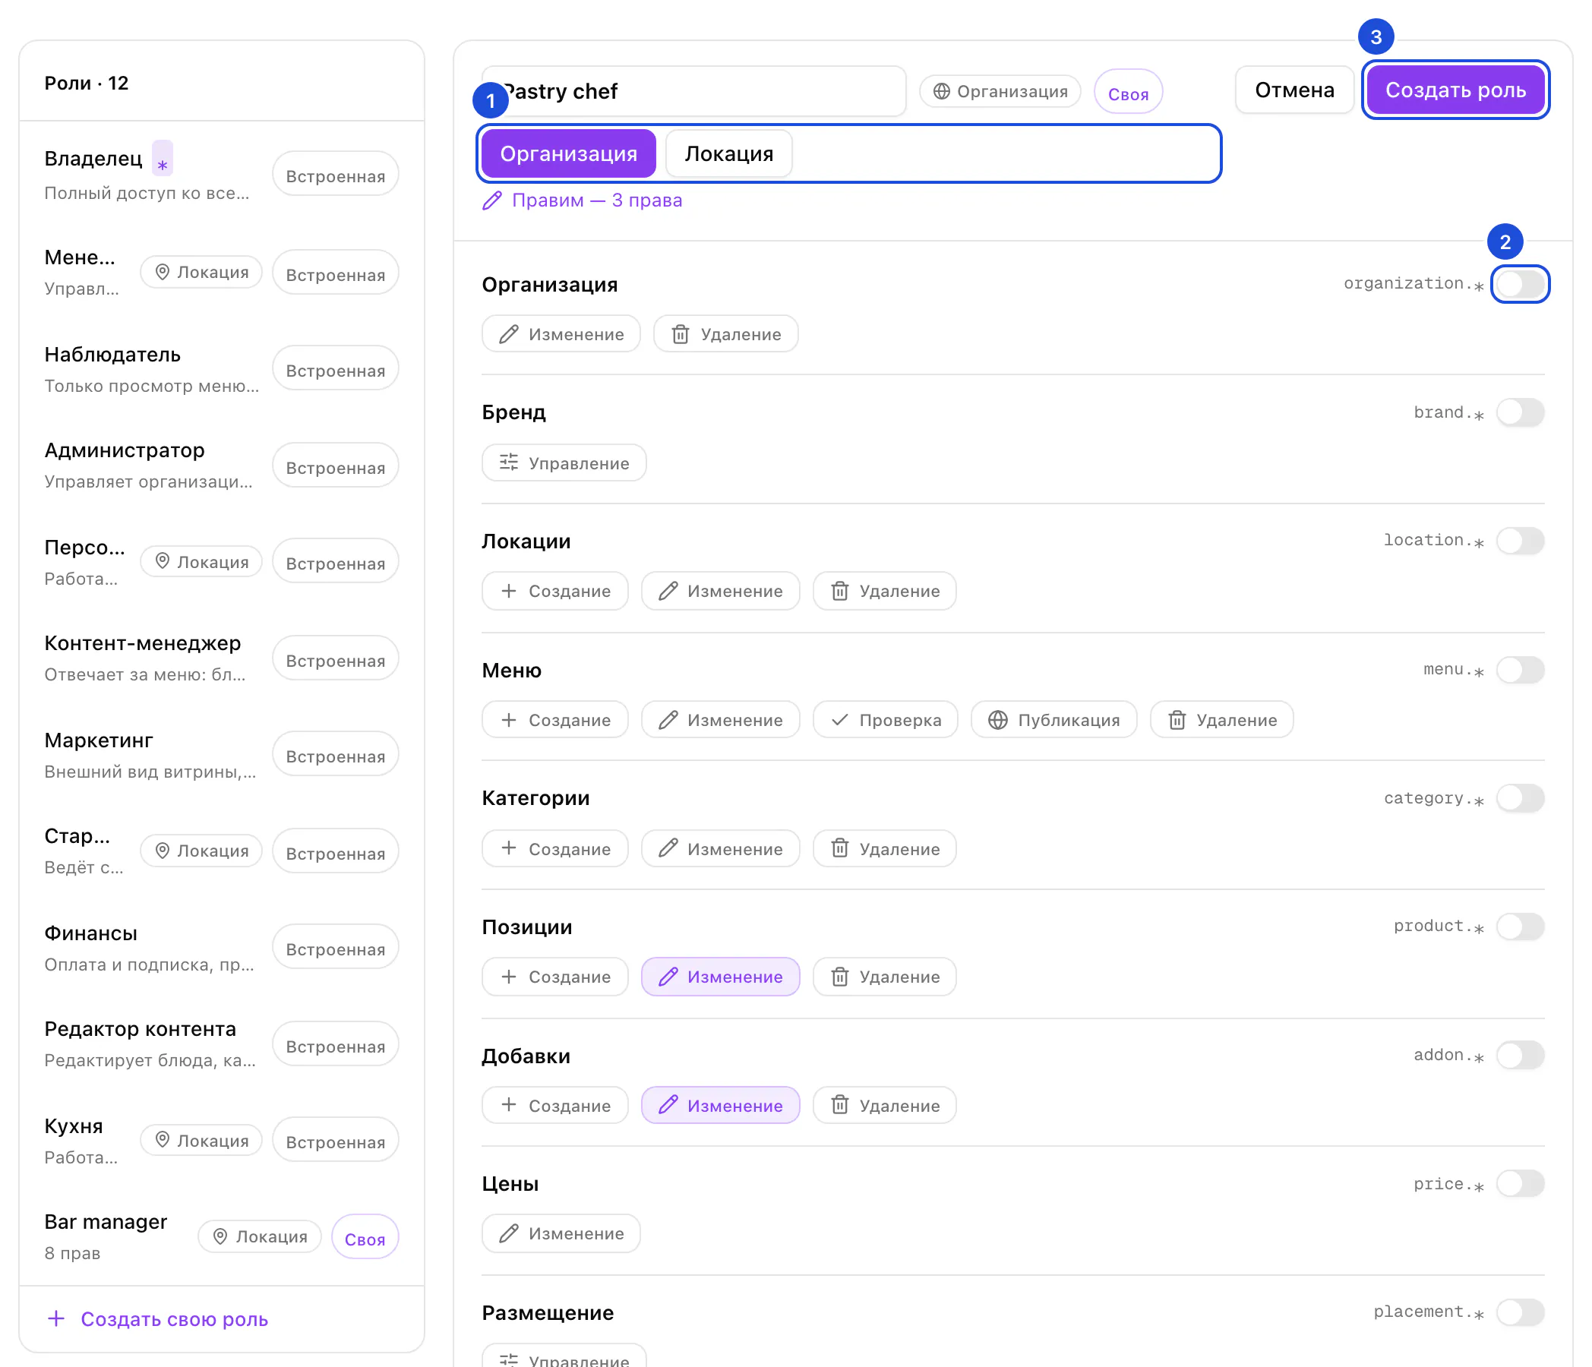Switch to the Локация scope tab
1592x1367 pixels.
[728, 153]
